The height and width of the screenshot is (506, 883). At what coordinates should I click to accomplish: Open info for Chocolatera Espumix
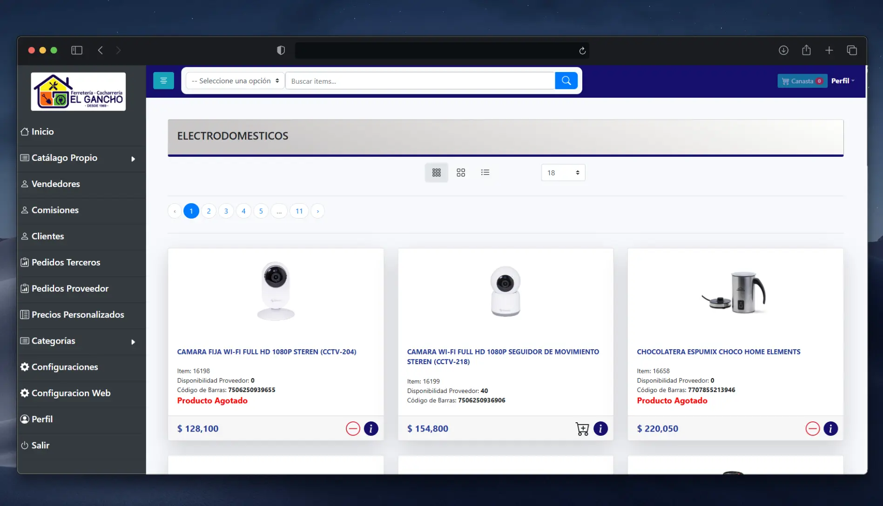point(830,428)
